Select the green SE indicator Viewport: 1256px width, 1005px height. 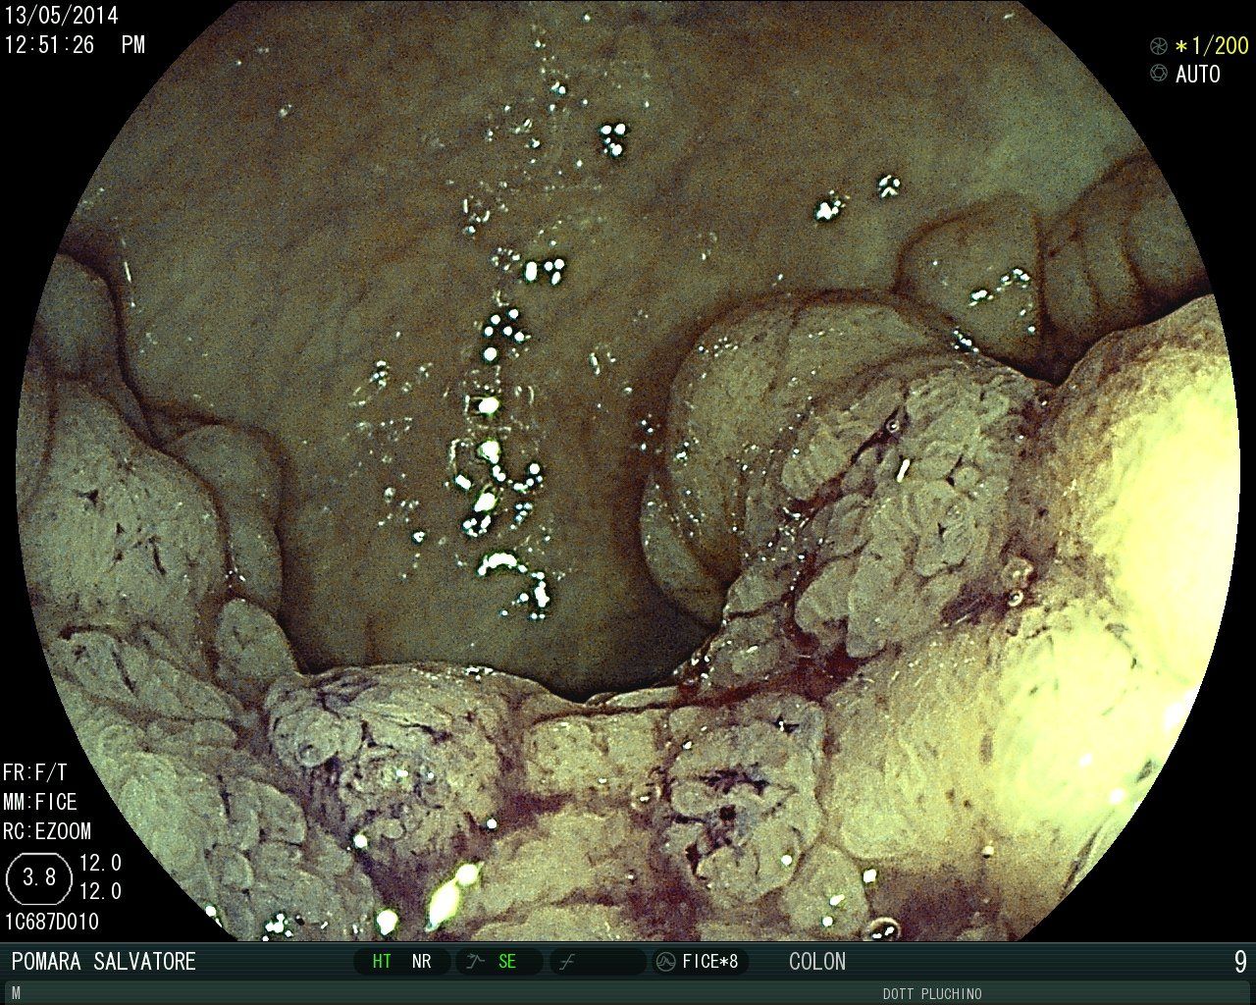coord(506,962)
